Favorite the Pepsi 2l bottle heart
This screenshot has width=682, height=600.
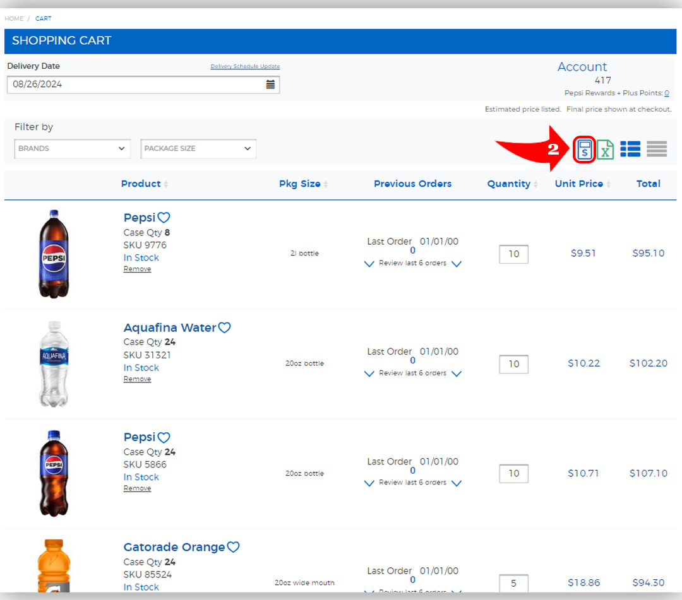click(x=164, y=218)
